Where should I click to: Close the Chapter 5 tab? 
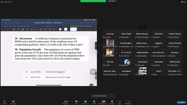pyautogui.click(x=34, y=26)
